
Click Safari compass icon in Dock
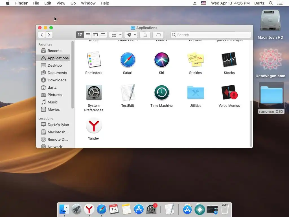[101, 209]
